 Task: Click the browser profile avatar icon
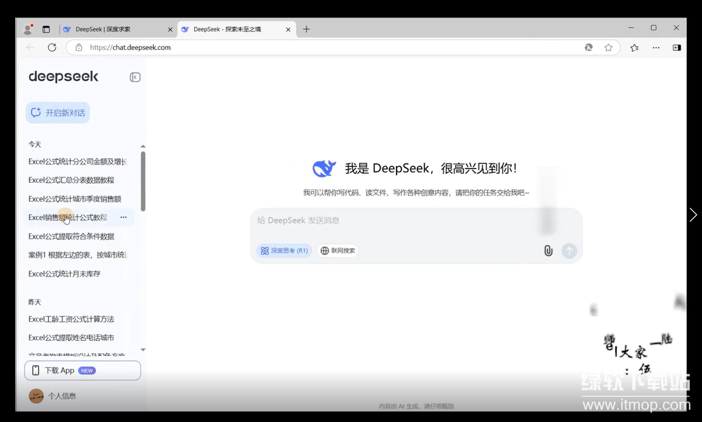pyautogui.click(x=27, y=29)
